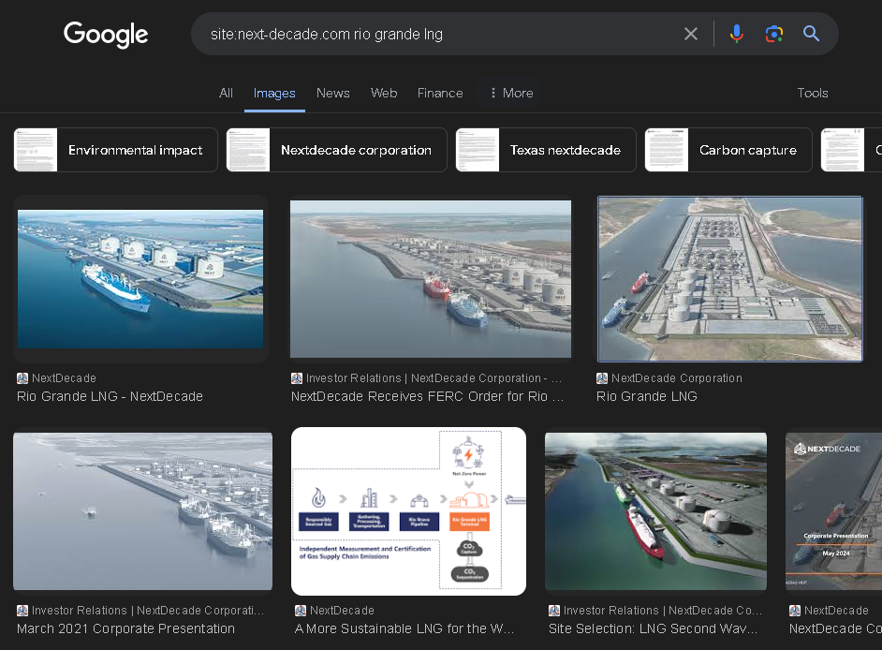Viewport: 882px width, 650px height.
Task: Click the favicon above 'Site Selection: LNG Second Wav...'
Action: coord(554,611)
